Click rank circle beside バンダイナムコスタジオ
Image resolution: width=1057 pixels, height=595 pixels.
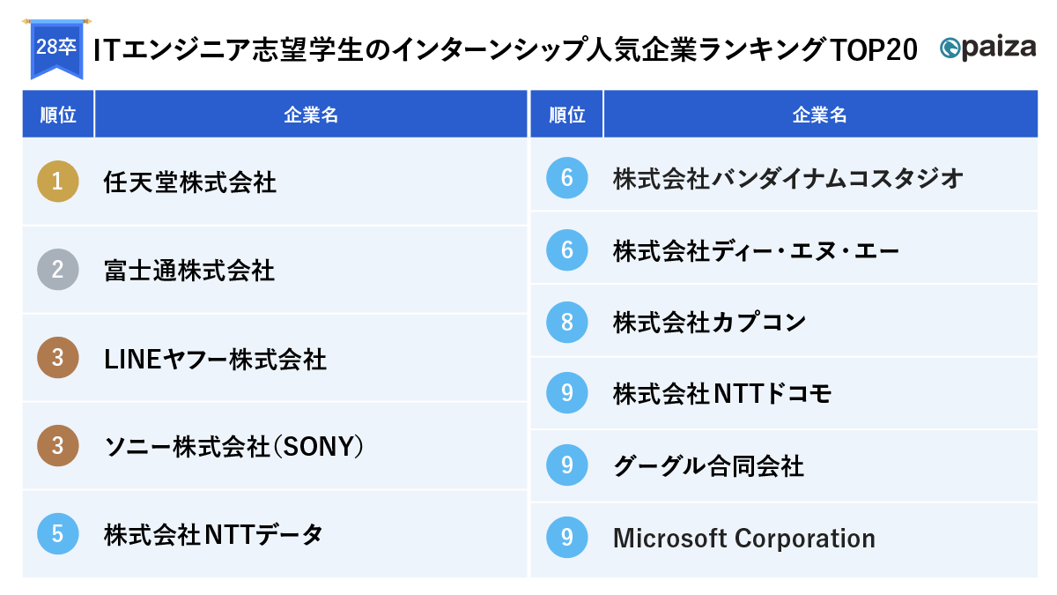566,179
